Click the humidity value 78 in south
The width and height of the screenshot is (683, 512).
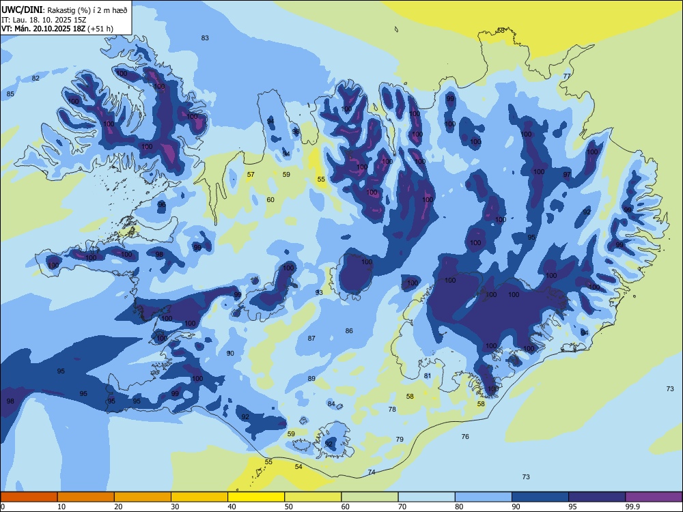[x=392, y=409]
